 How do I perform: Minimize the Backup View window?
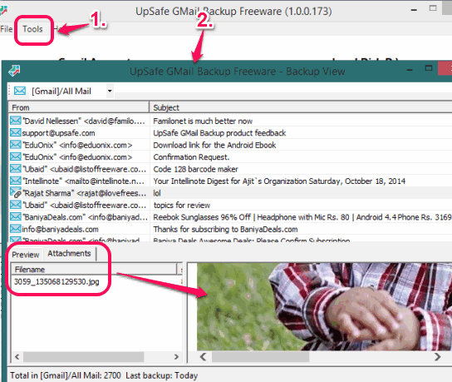click(410, 70)
